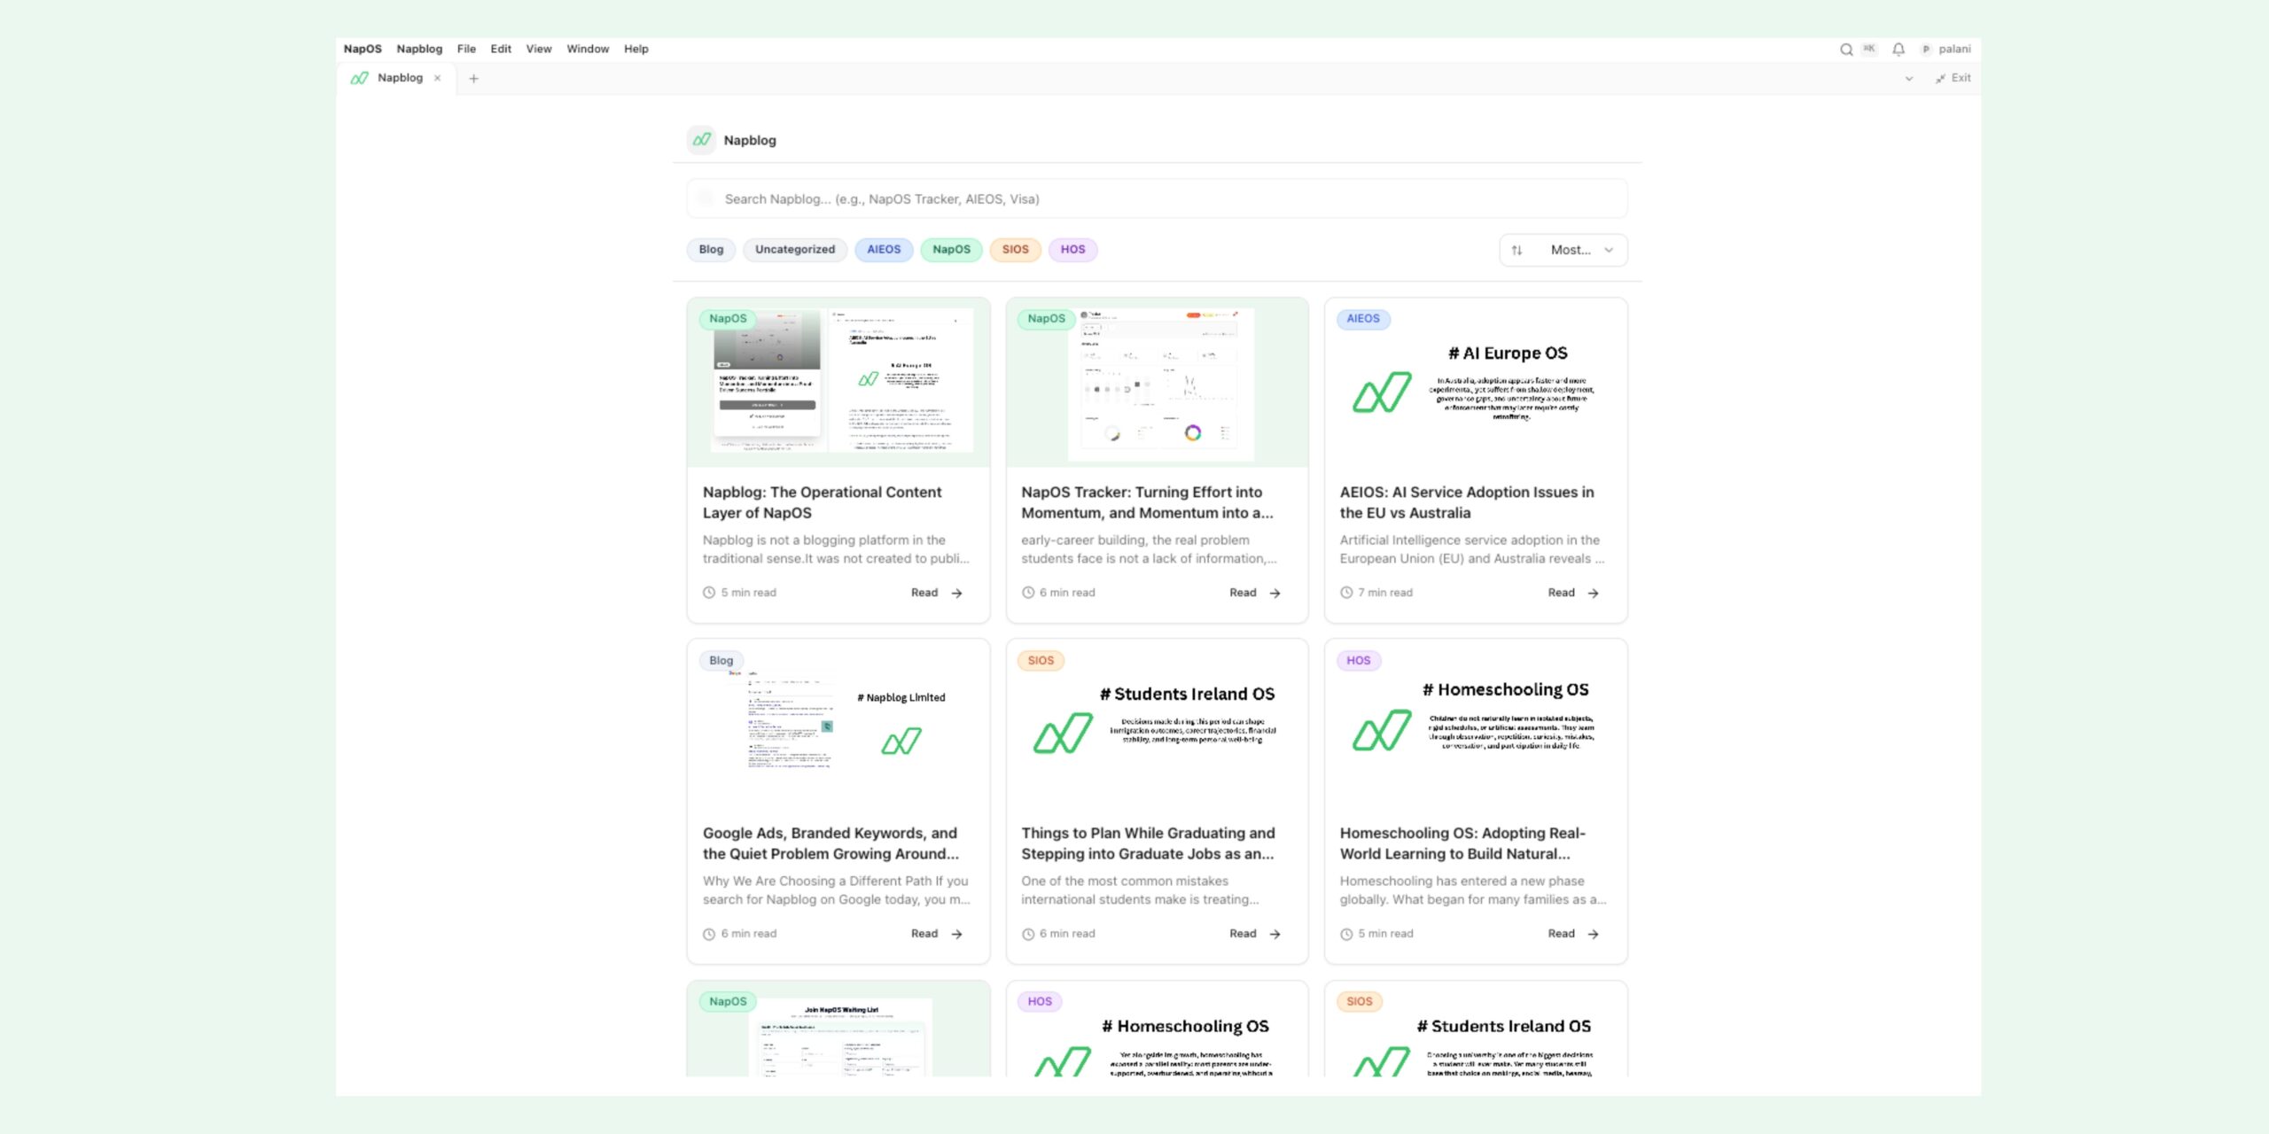Expand the chevron next to Exit

click(1907, 78)
